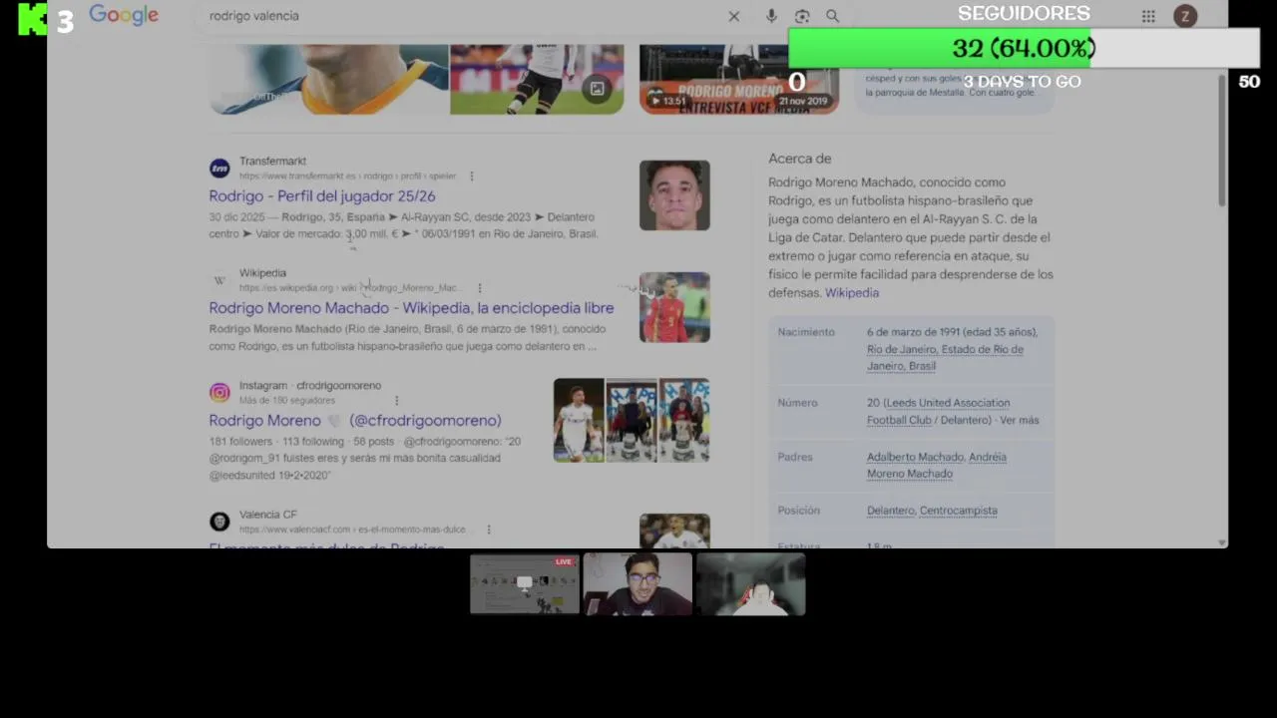Select the LIVE screen share thumbnail

point(525,584)
